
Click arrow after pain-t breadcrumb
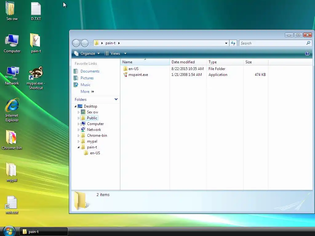point(119,43)
